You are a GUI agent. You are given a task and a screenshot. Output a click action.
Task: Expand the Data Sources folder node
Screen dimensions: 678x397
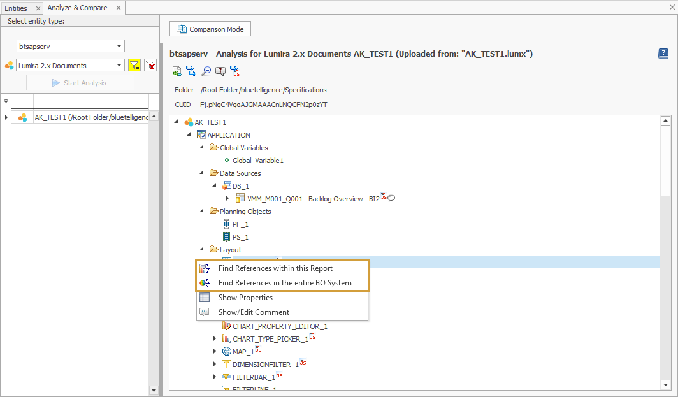201,173
